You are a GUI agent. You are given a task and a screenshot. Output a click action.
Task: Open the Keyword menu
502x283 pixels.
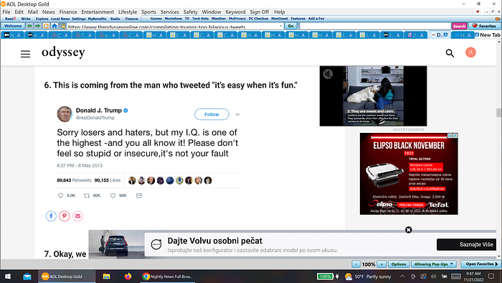[235, 12]
